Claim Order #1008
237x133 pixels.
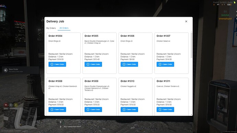click(x=57, y=110)
